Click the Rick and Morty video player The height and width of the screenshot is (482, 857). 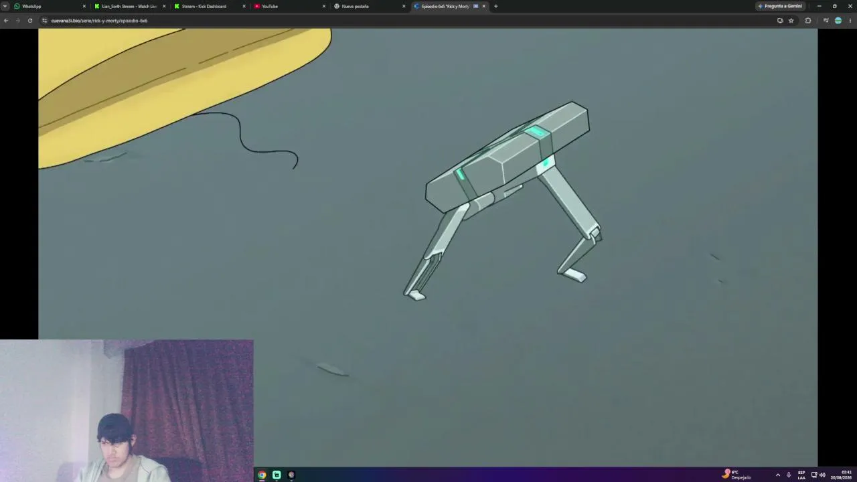428,248
